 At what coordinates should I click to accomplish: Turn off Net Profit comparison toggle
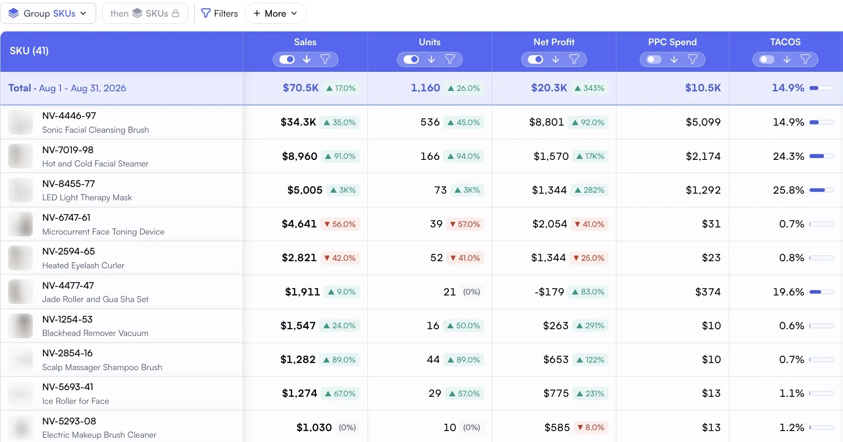click(x=536, y=59)
